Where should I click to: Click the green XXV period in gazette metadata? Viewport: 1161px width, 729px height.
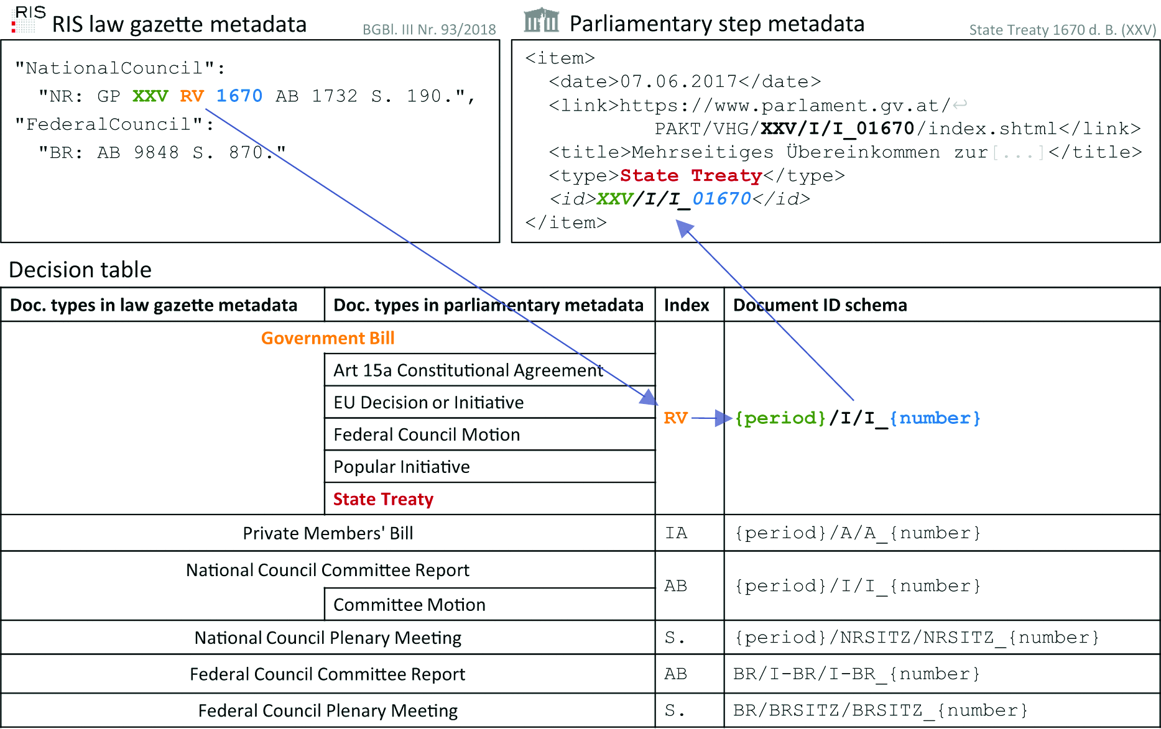click(150, 96)
